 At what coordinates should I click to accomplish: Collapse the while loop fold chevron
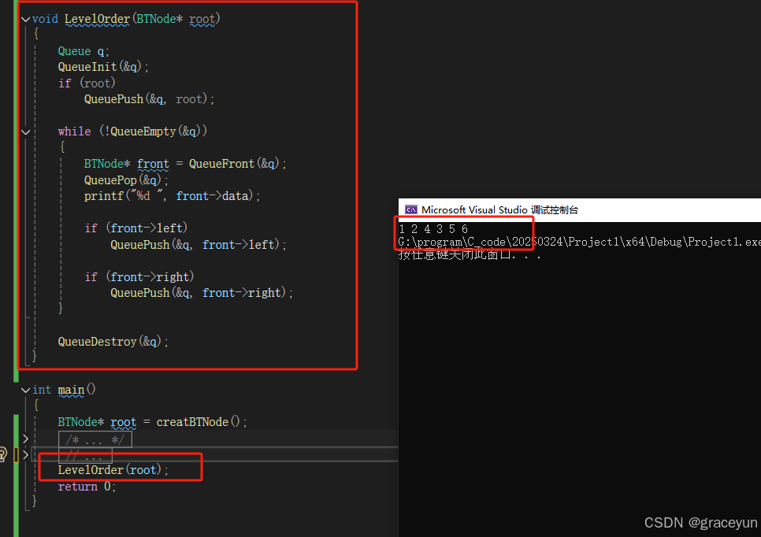(x=26, y=132)
